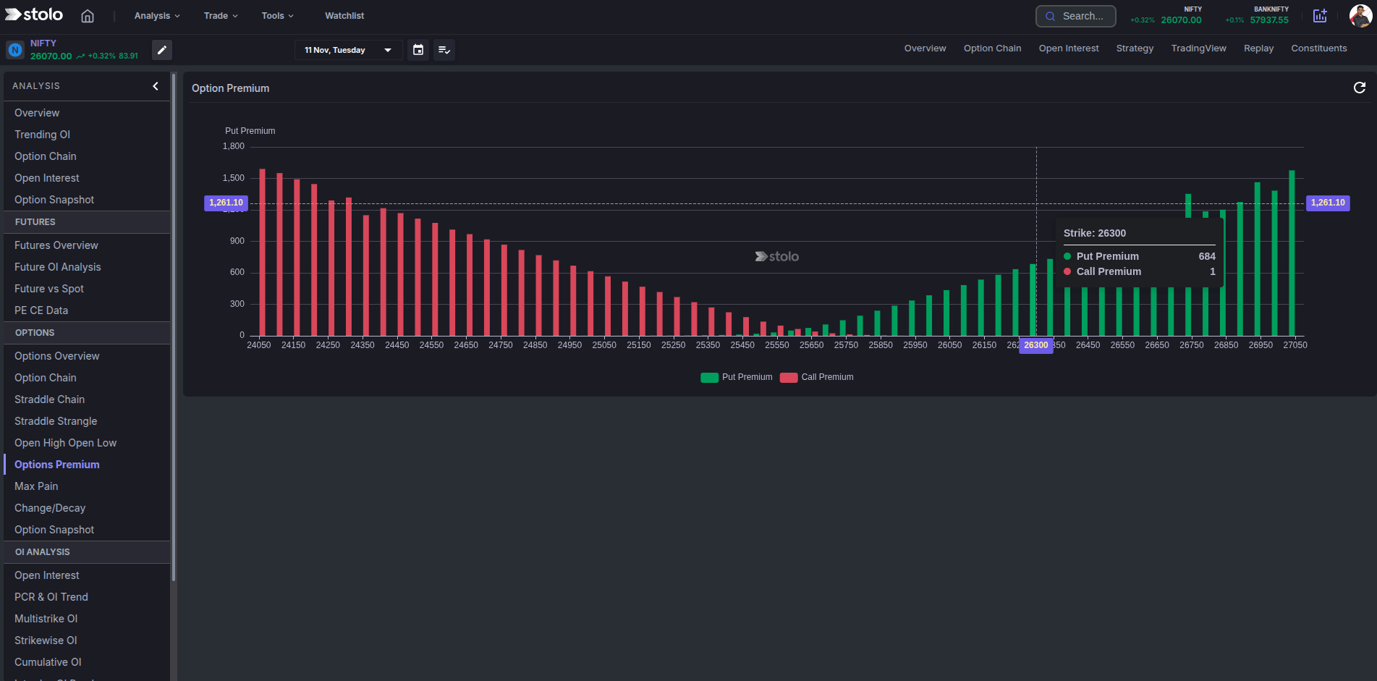The width and height of the screenshot is (1377, 681).
Task: Open Straddle Chain from the sidebar
Action: tap(49, 399)
